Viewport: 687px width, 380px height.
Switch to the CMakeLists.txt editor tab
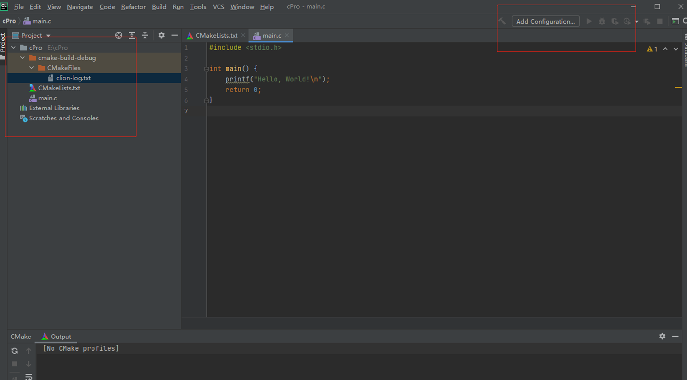[x=216, y=35]
